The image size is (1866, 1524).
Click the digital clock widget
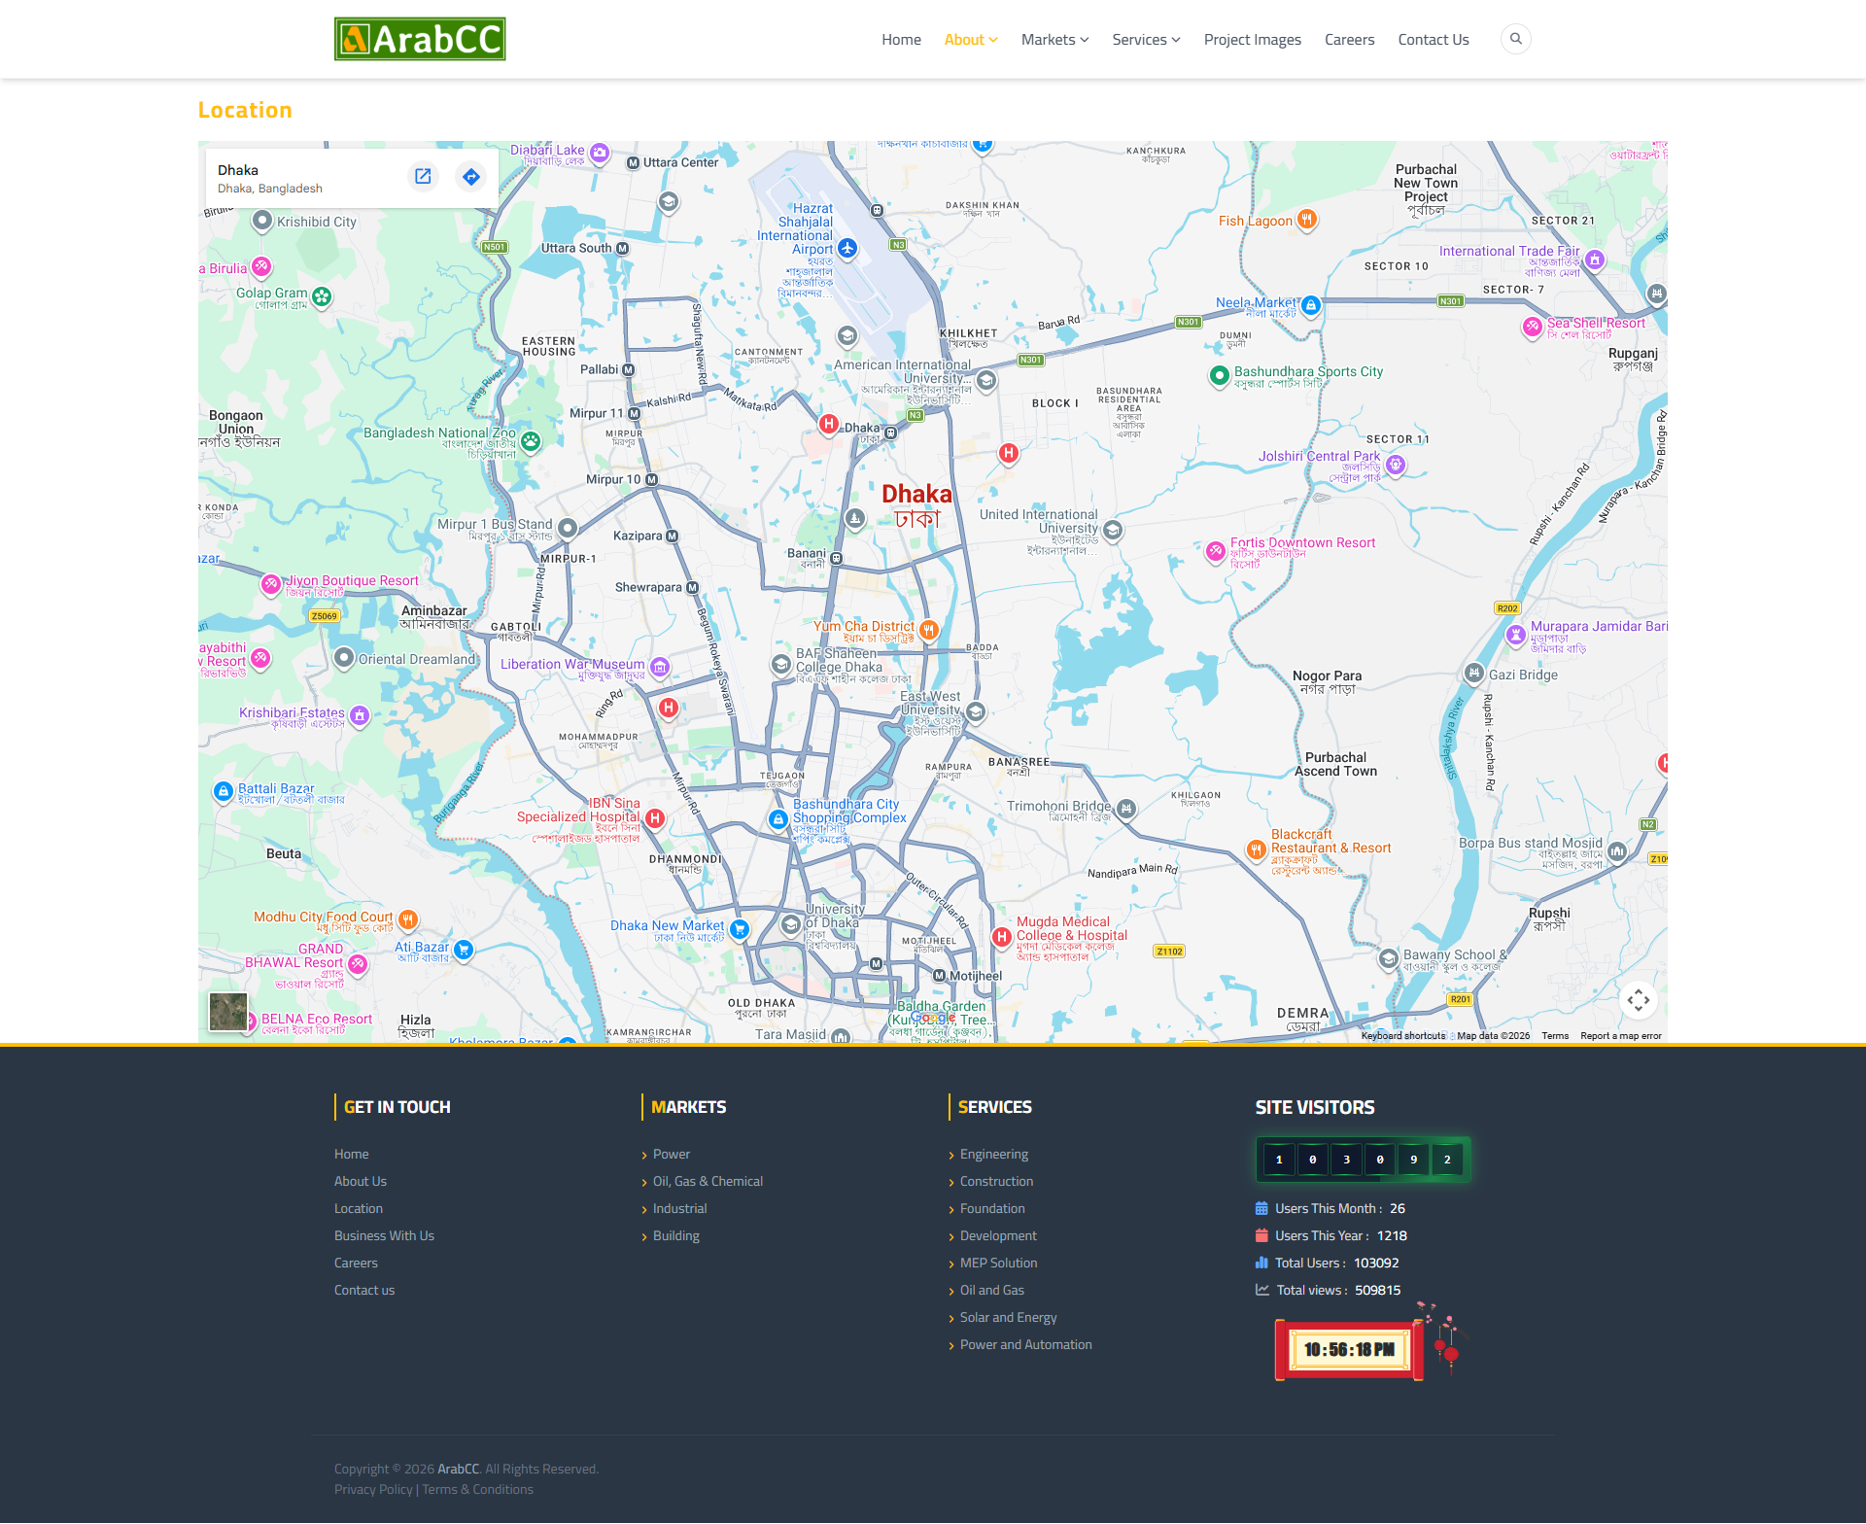[1349, 1349]
